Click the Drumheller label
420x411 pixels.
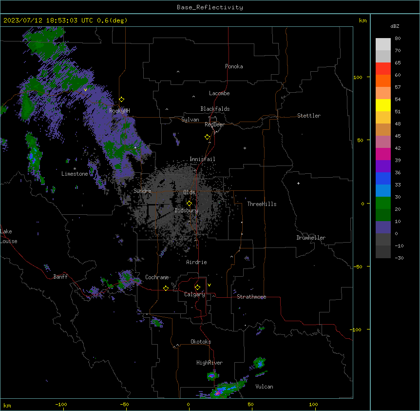311,238
